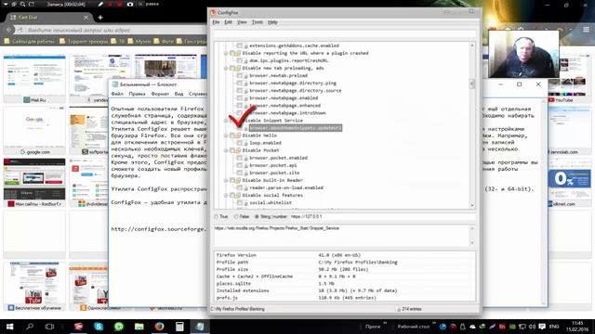Screen dimensions: 595x334
Task: Select the String/number radio button
Action: pos(257,216)
